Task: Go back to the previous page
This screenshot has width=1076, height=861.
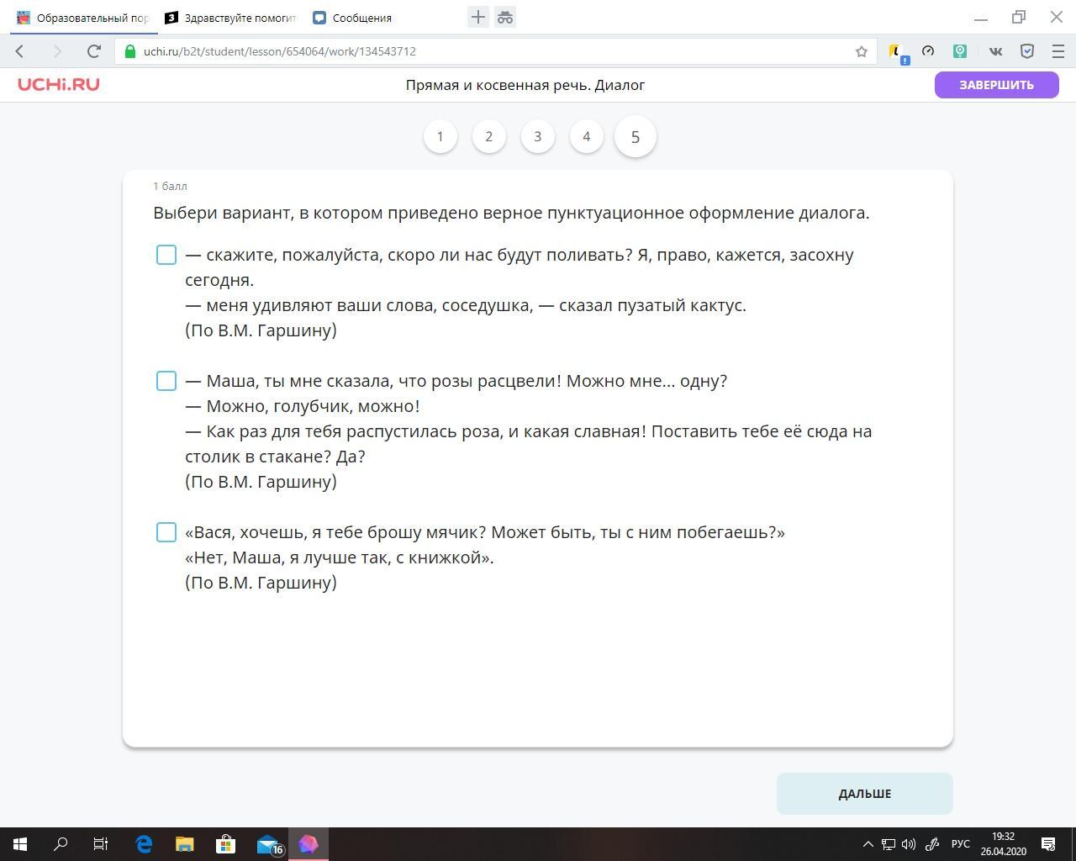Action: click(x=20, y=51)
